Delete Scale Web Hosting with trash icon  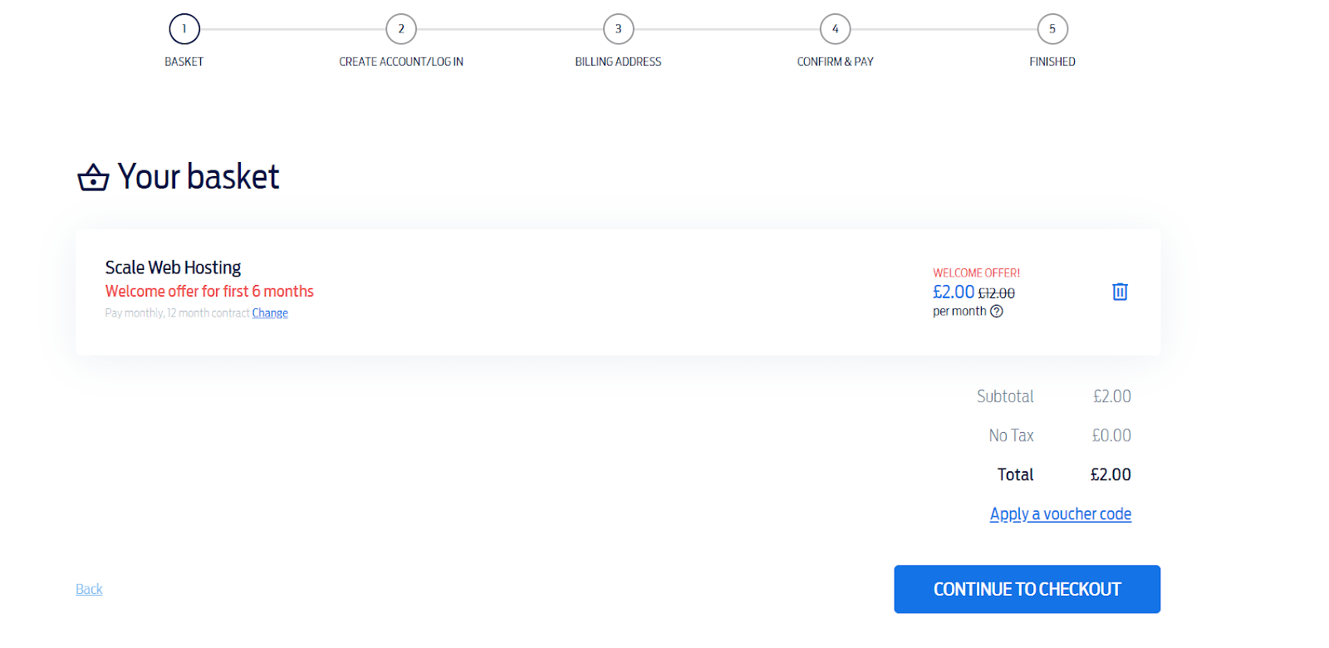(x=1120, y=292)
